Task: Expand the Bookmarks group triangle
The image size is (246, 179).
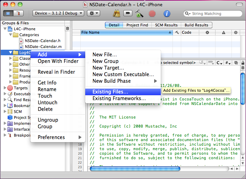Action: pyautogui.click(x=5, y=105)
